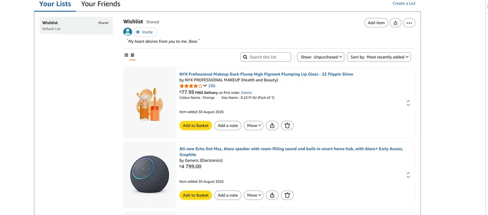Delete the Echo Dot Max with trash icon

tap(288, 195)
